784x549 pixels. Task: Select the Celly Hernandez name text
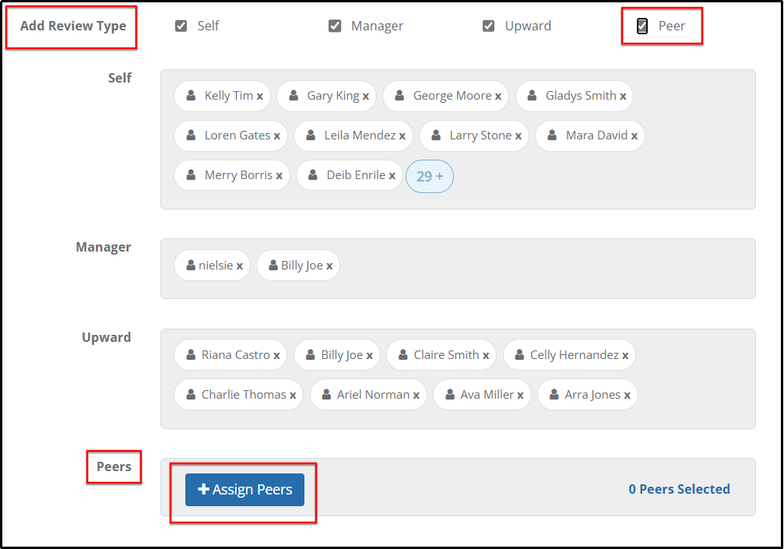[575, 355]
